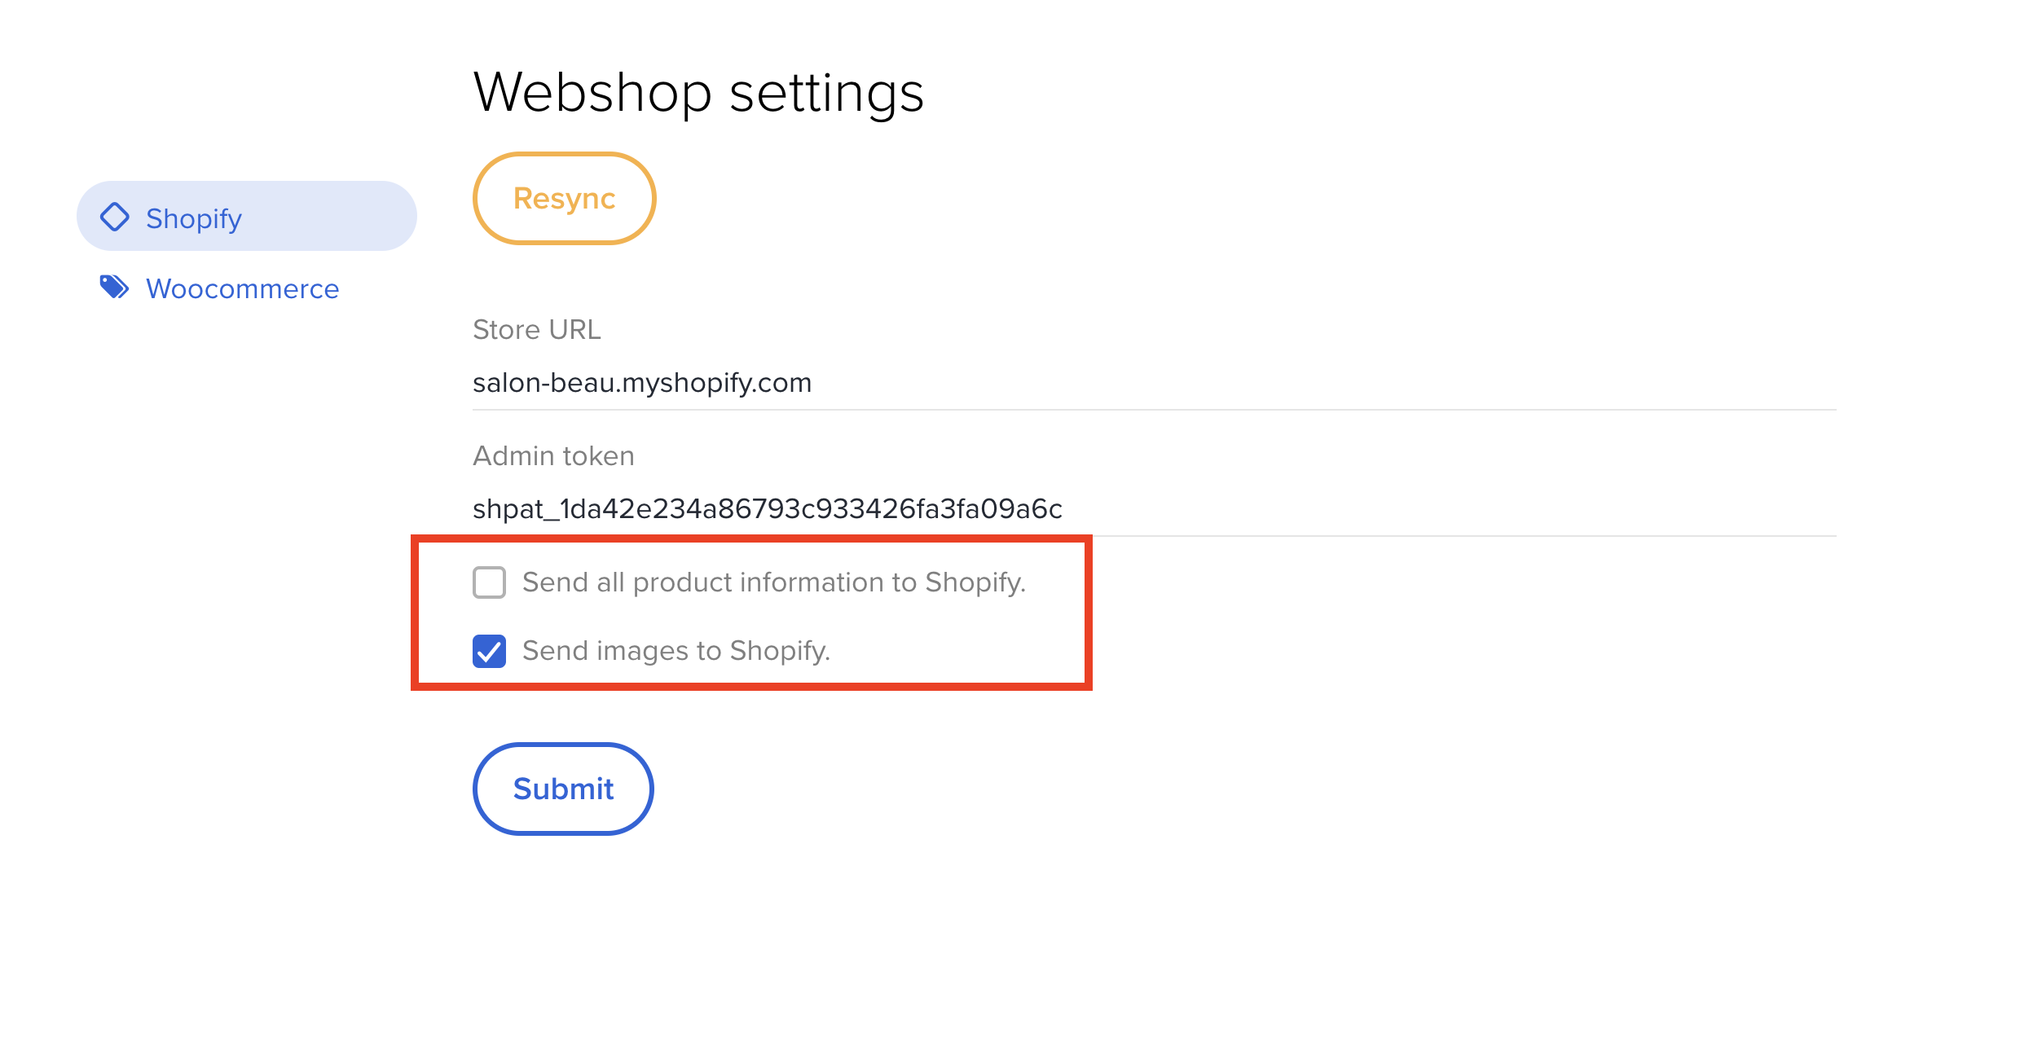Open the Shopify settings tab
This screenshot has height=1046, width=2042.
click(x=246, y=217)
